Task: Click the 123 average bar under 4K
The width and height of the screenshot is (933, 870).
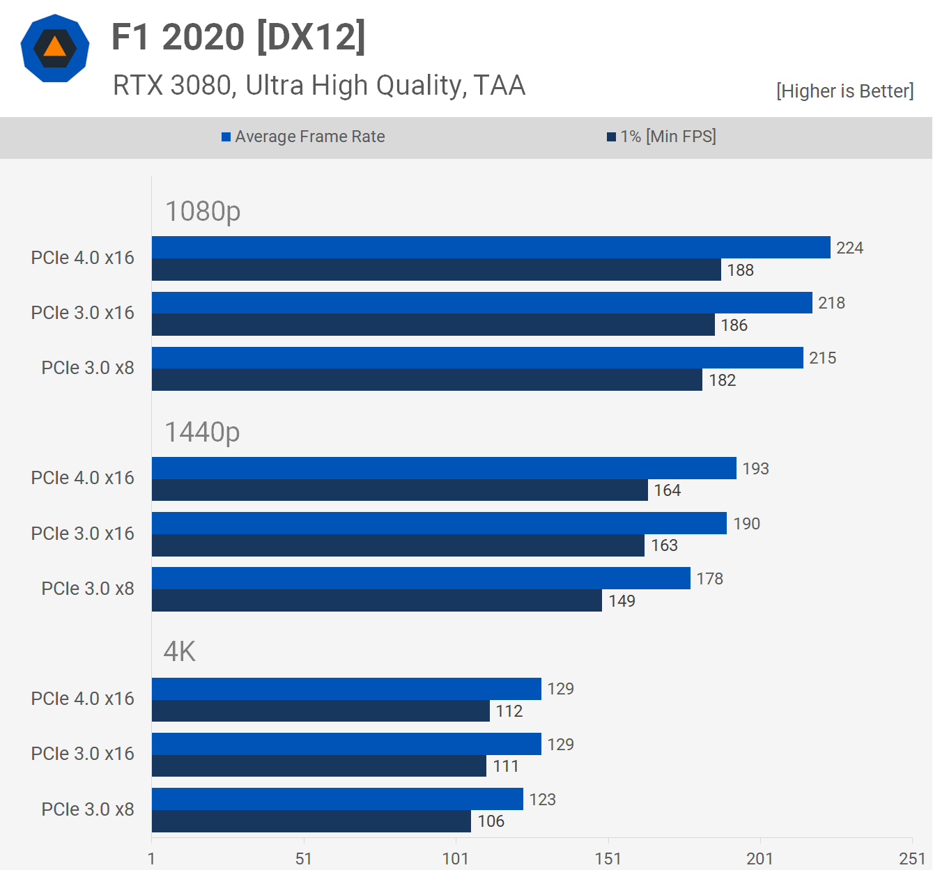Action: coord(337,799)
